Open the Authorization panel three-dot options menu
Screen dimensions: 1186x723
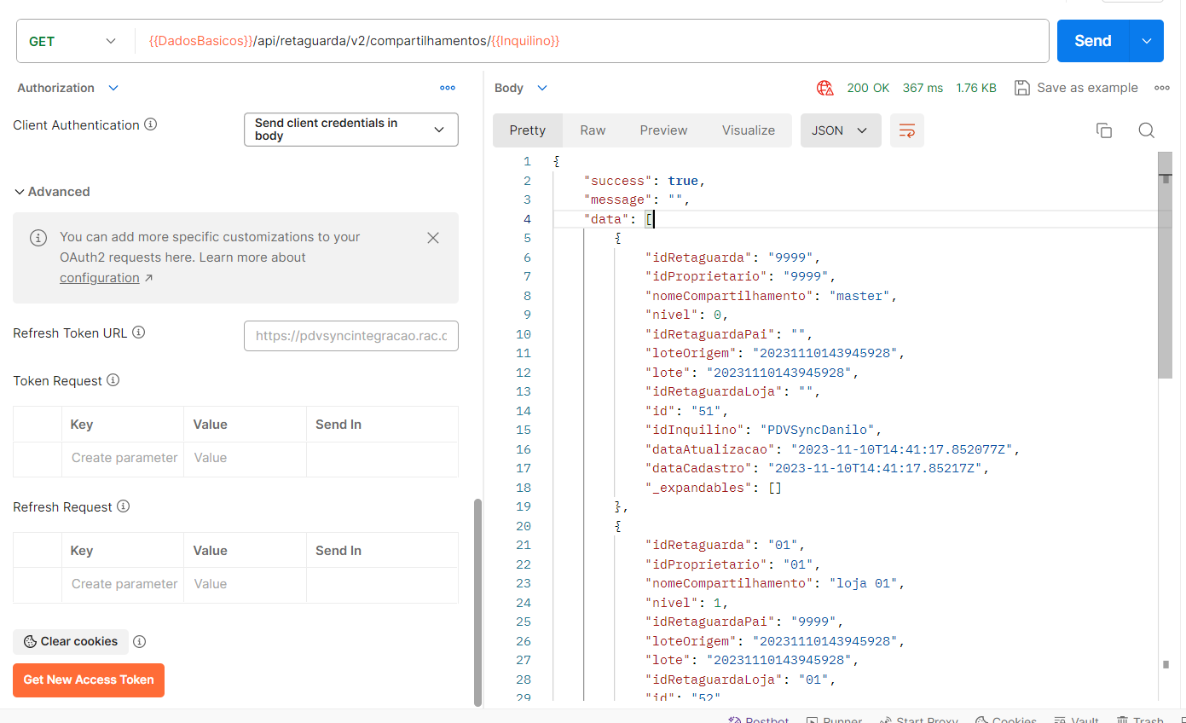click(x=448, y=88)
